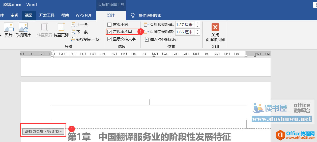
Task: Go to previous section header 上一条
Action: pos(79,25)
